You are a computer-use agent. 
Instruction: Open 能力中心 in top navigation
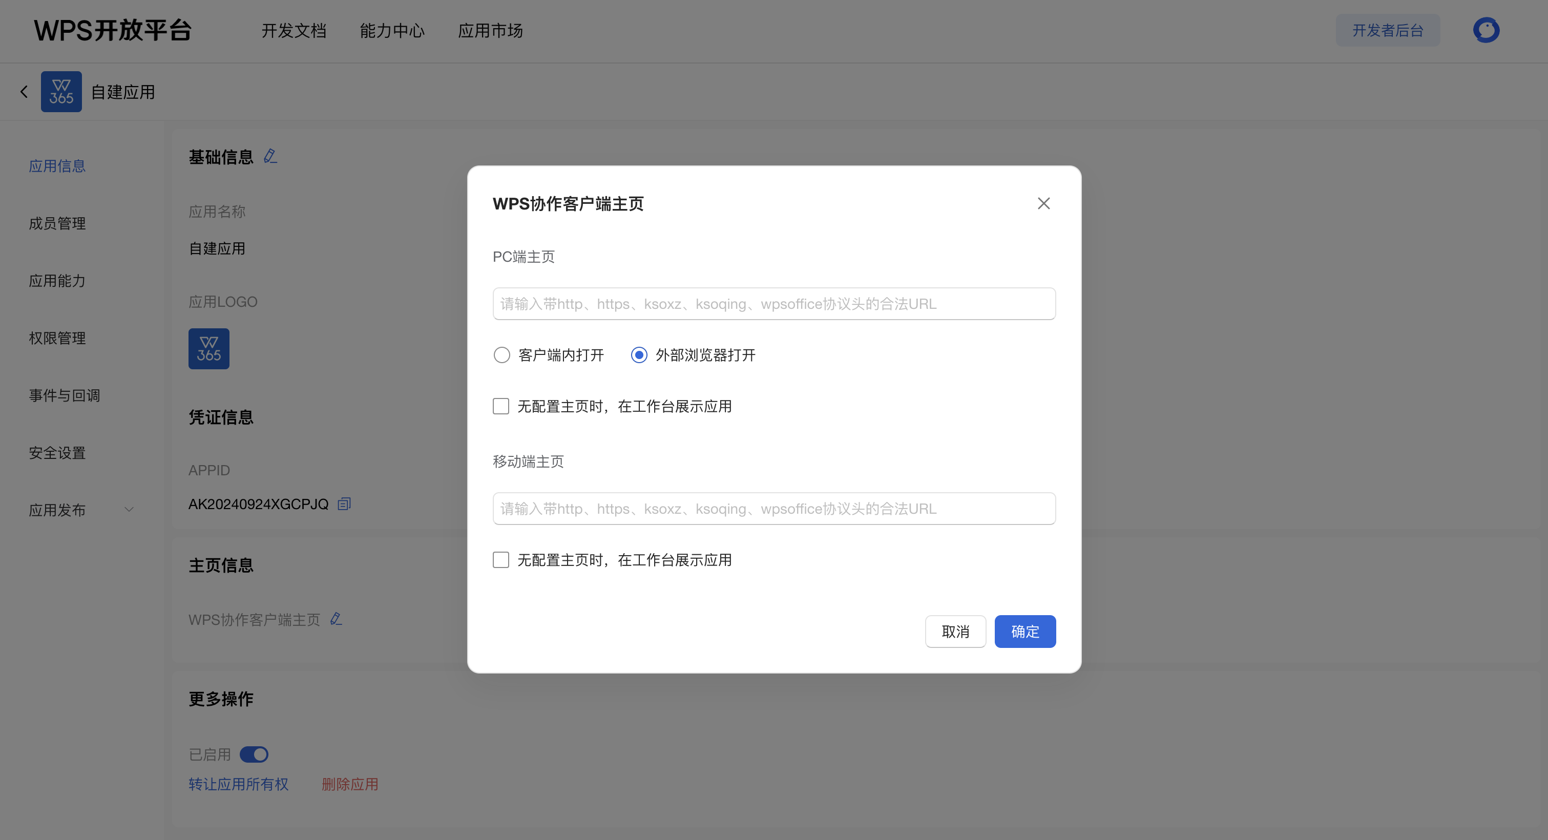(x=392, y=31)
